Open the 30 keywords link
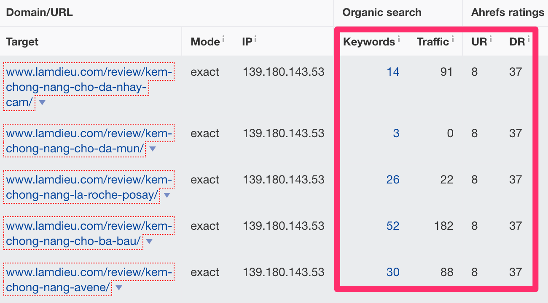 (393, 272)
